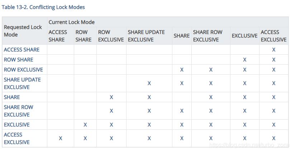Viewport: 291px width, 149px height.
Task: Click the EXCLUSIVE row link
Action: tap(16, 125)
